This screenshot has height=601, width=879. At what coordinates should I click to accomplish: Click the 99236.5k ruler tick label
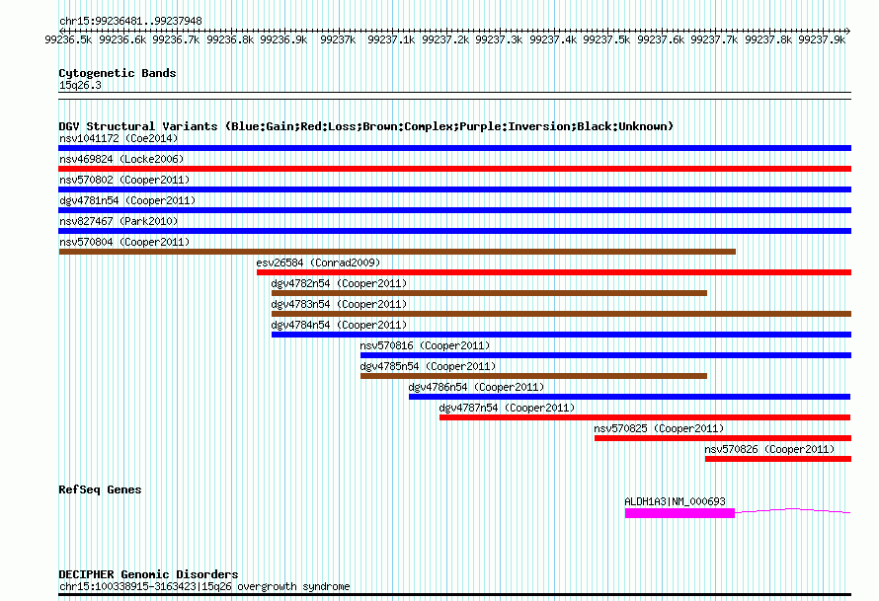point(68,39)
